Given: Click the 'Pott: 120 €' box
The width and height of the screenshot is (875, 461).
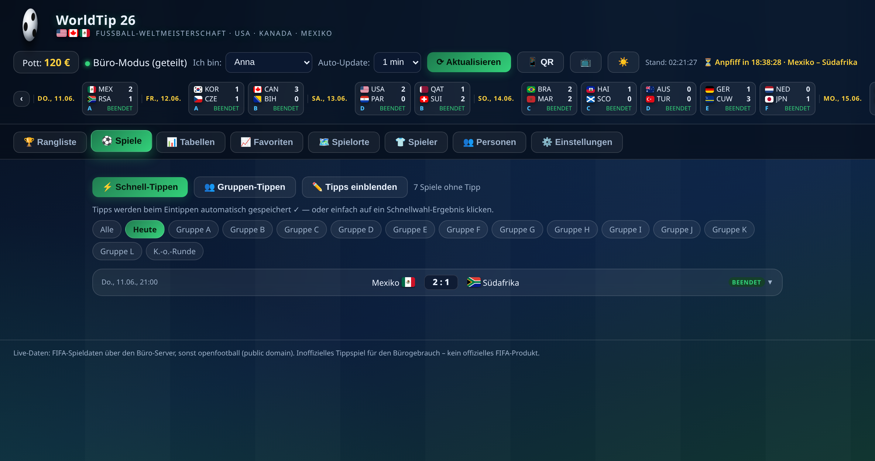Looking at the screenshot, I should tap(46, 62).
